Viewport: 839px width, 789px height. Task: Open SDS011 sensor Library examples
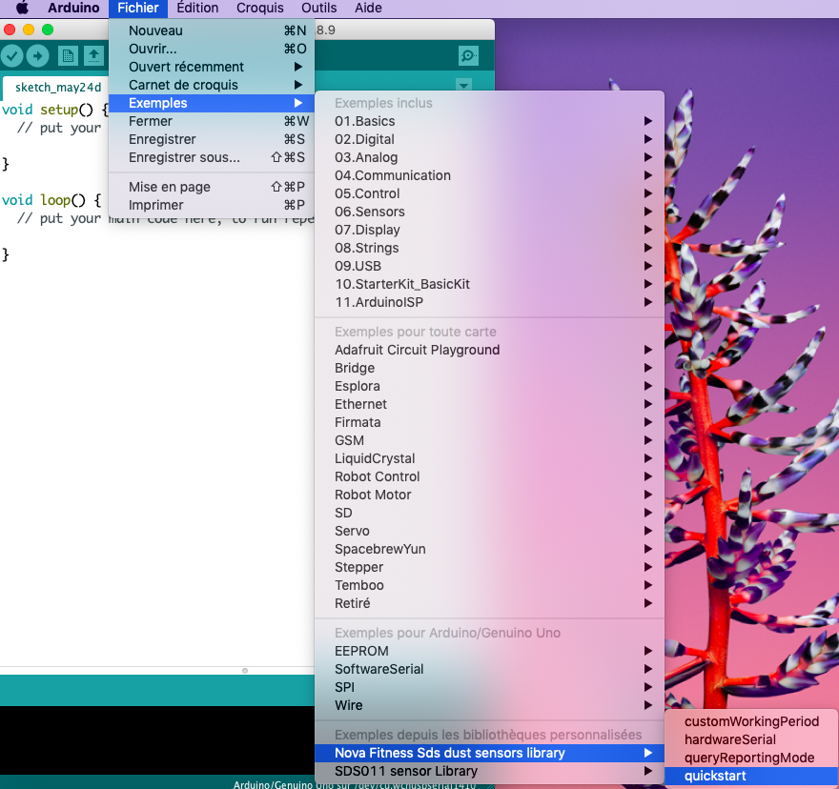point(490,772)
